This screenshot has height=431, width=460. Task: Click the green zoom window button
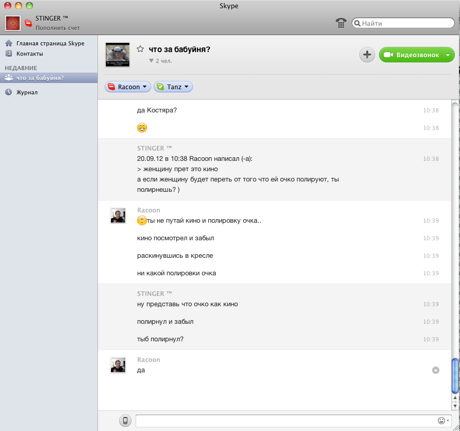click(29, 6)
